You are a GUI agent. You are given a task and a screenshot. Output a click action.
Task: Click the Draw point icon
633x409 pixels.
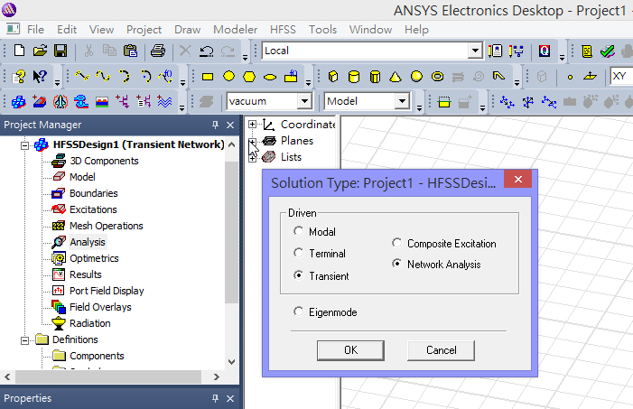coord(570,77)
